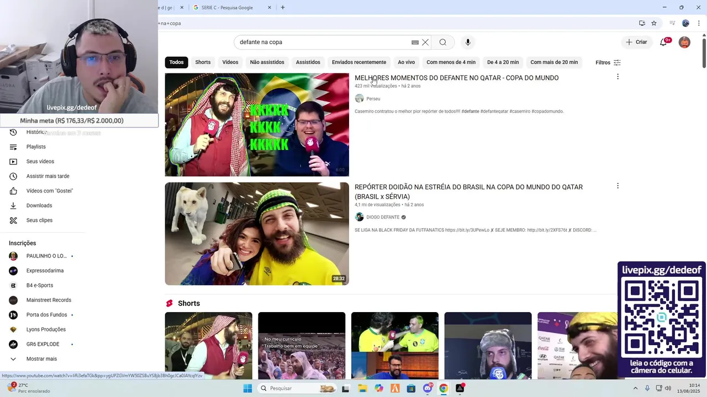Viewport: 707px width, 397px height.
Task: Open the Chrome profile avatar
Action: click(x=685, y=23)
